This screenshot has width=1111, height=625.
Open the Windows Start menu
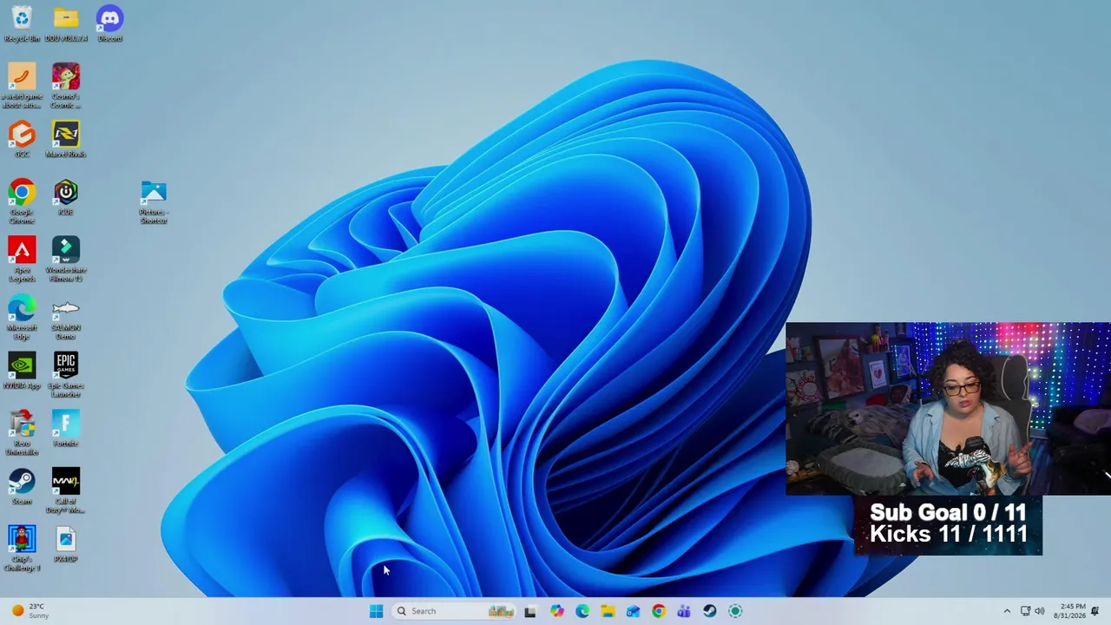click(376, 611)
